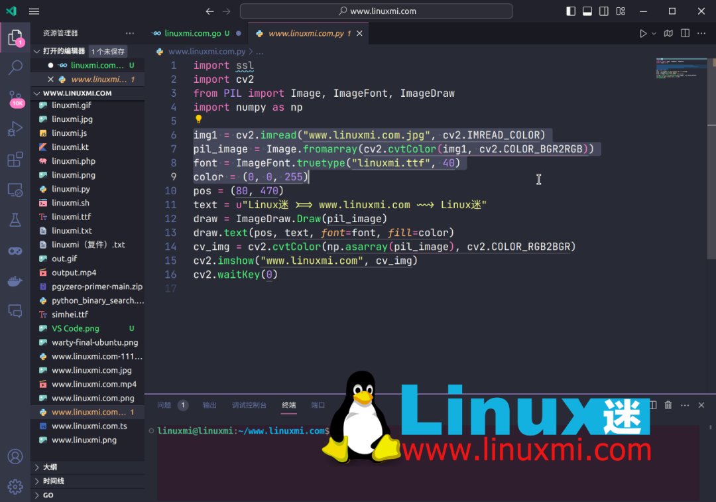Open editor more actions ellipsis

pyautogui.click(x=701, y=33)
